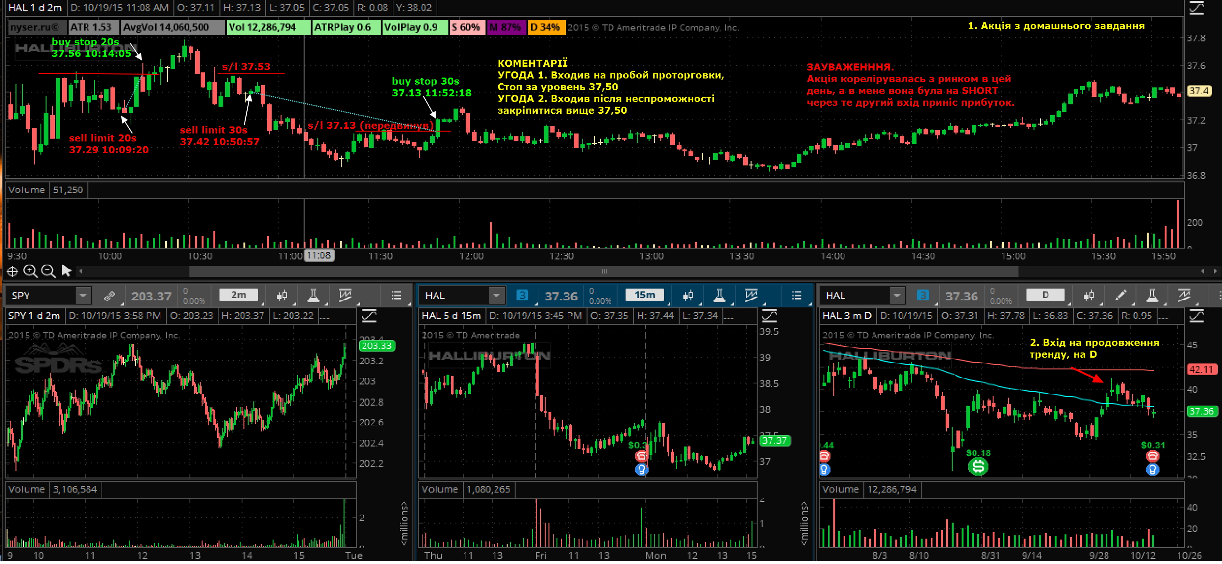Screen dimensions: 1222x564
Task: Open chart style candle icon in HAL daily panel
Action: (x=1089, y=297)
